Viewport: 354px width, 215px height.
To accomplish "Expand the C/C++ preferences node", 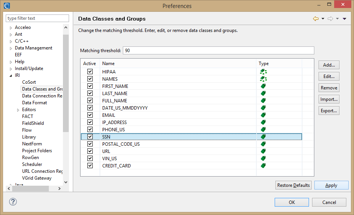I will coord(11,41).
